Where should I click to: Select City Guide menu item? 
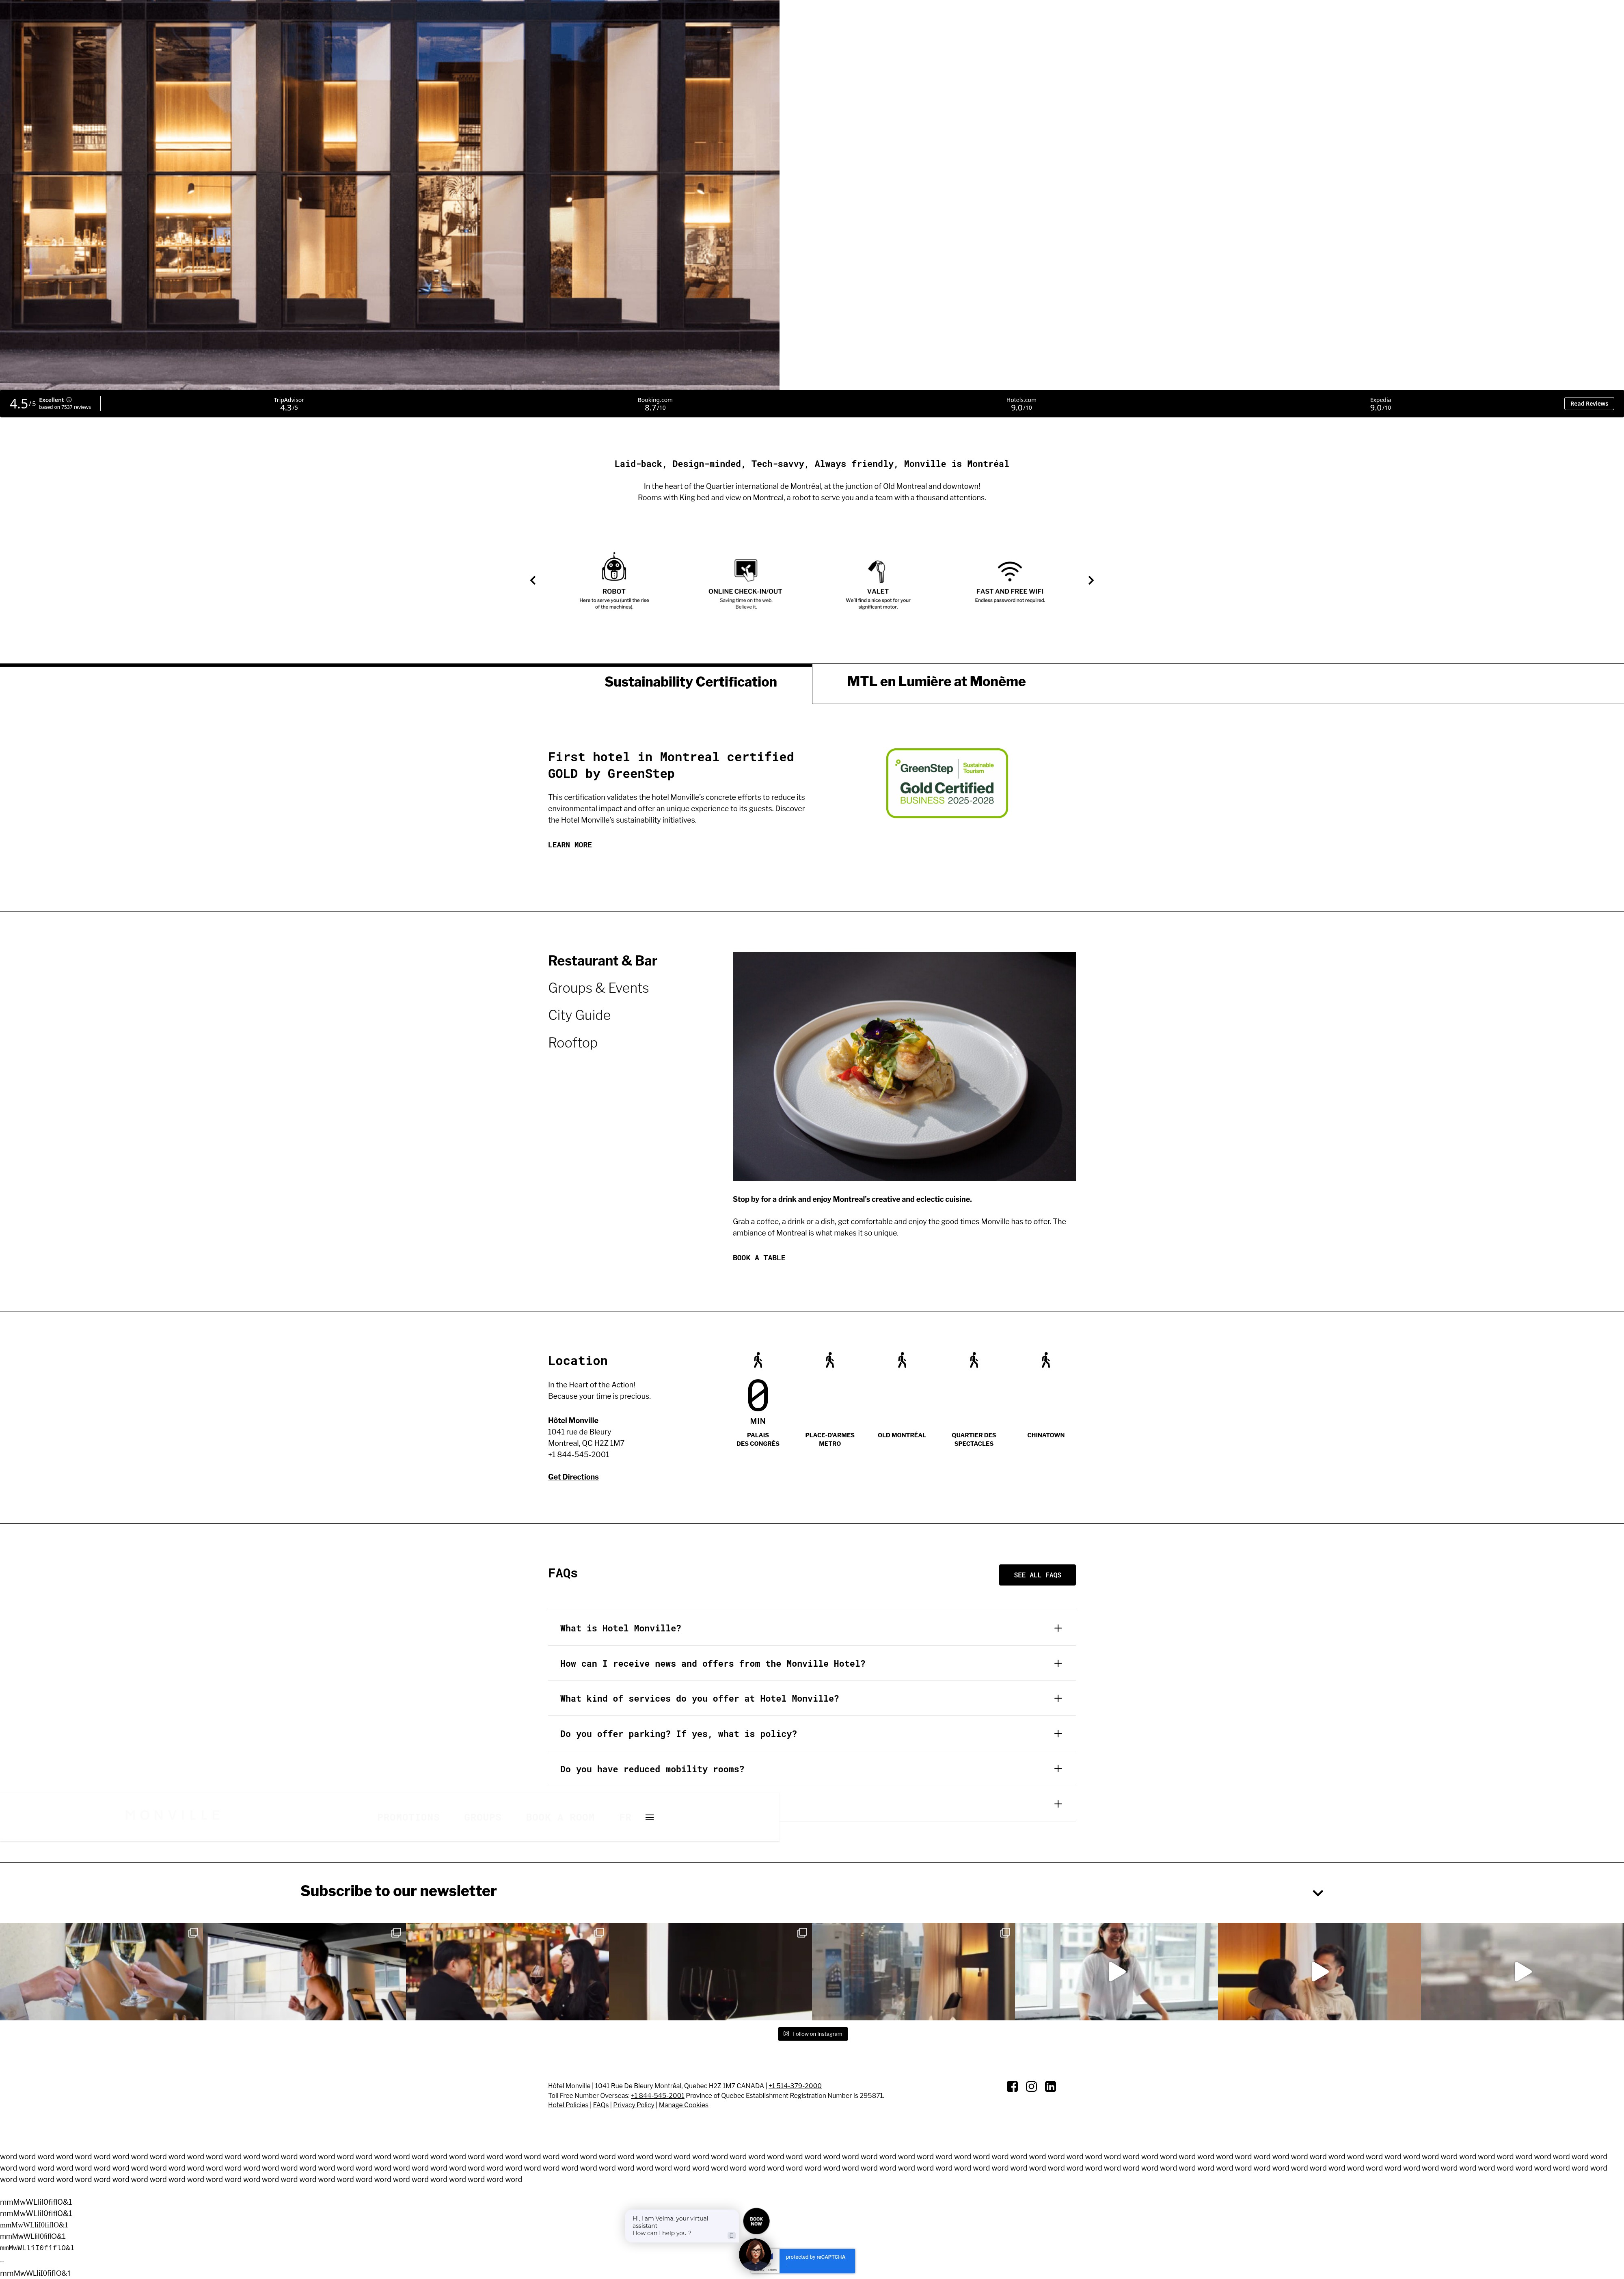click(x=579, y=1015)
